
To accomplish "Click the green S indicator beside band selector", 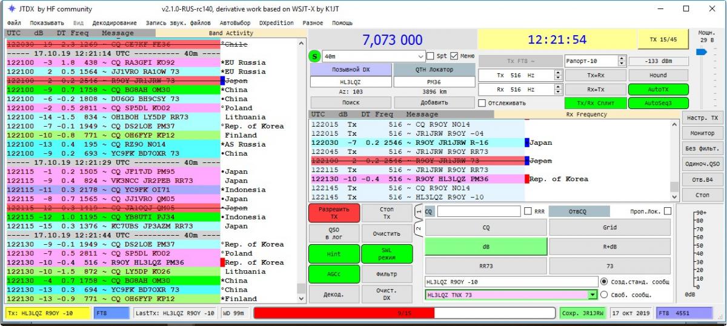I will [x=314, y=56].
